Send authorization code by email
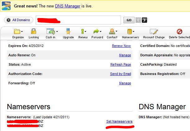The image size is (190, 131). point(121,74)
